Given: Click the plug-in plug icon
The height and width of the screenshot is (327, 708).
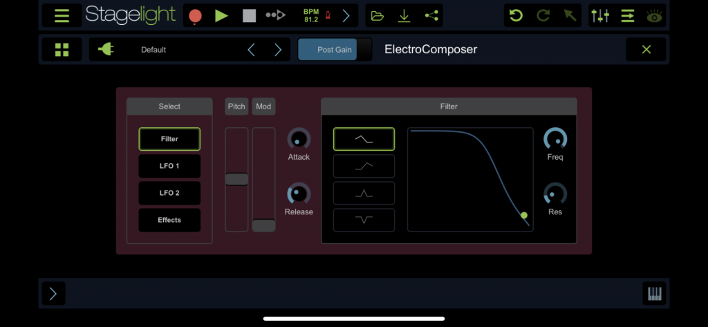Looking at the screenshot, I should click(x=106, y=49).
